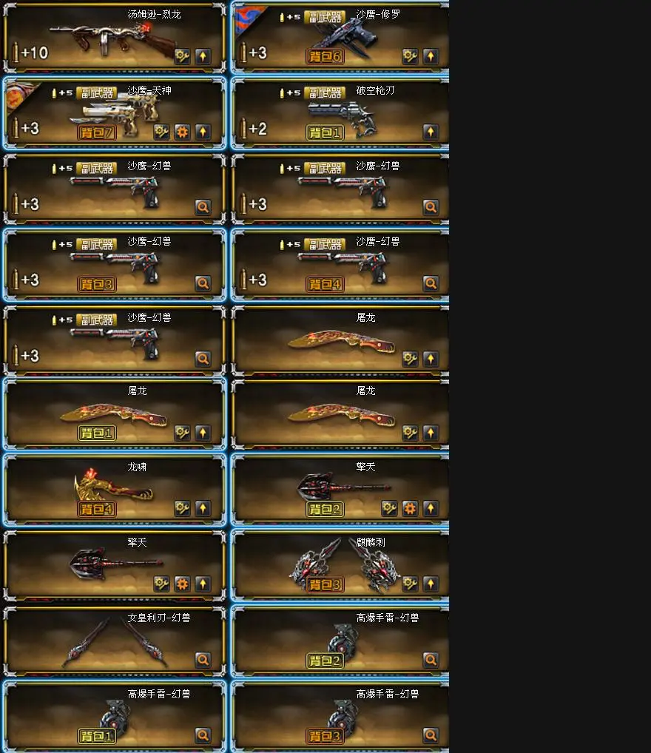Click the magnifier on 高爆手雷-幻兽 with 背包3
Image resolution: width=651 pixels, height=753 pixels.
[431, 735]
